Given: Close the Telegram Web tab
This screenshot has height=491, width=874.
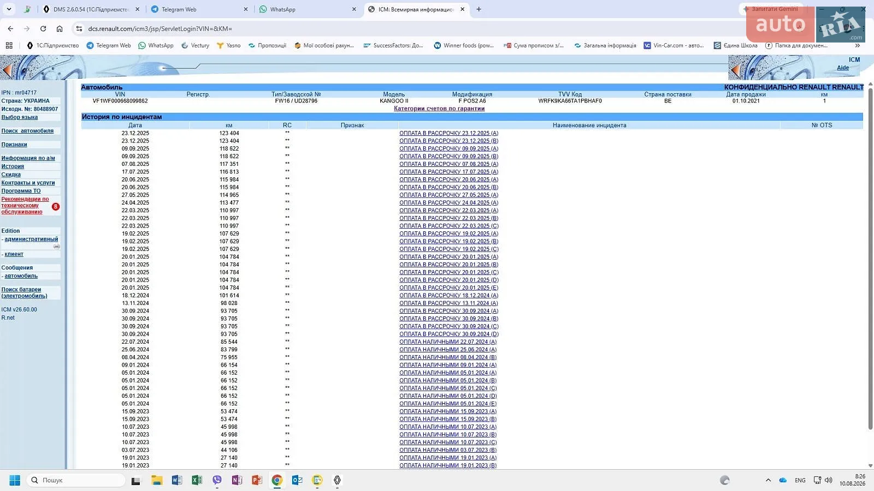Looking at the screenshot, I should coord(245,9).
